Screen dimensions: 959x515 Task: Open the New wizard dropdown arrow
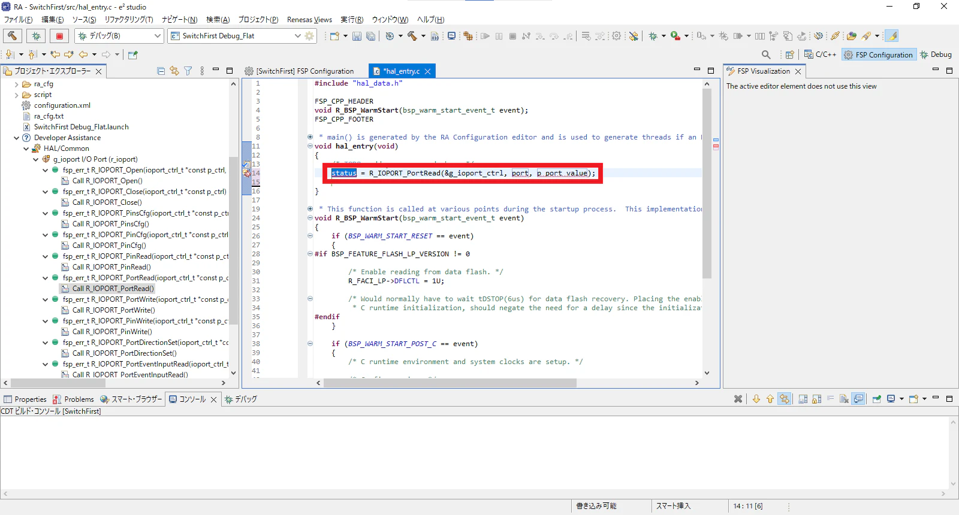(345, 36)
